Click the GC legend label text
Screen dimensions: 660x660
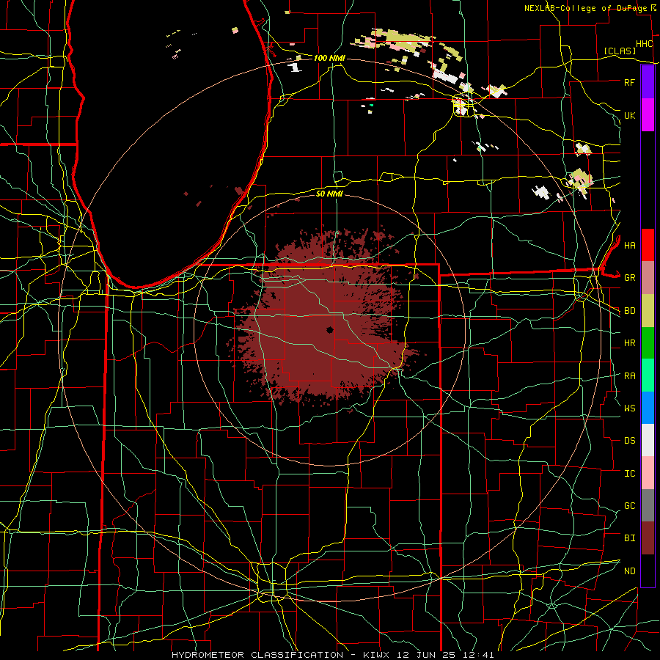tap(629, 505)
